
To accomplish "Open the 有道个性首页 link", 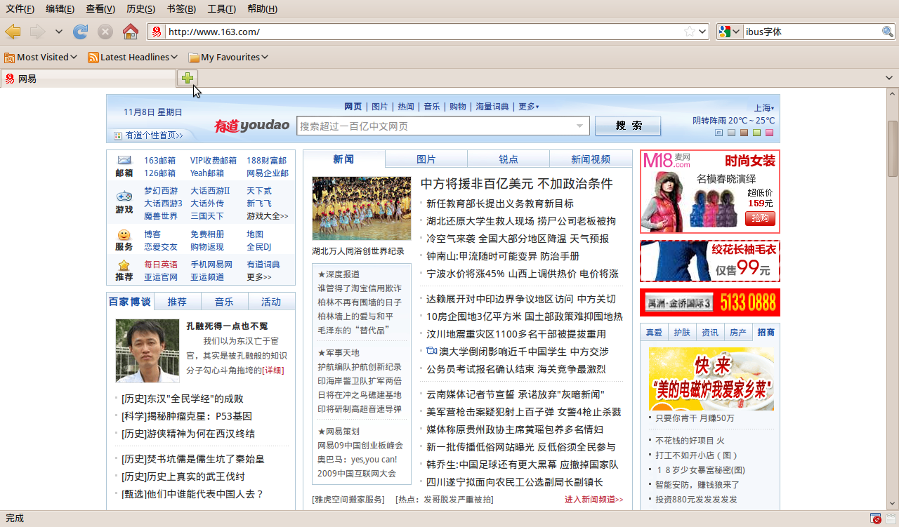I will (x=153, y=135).
